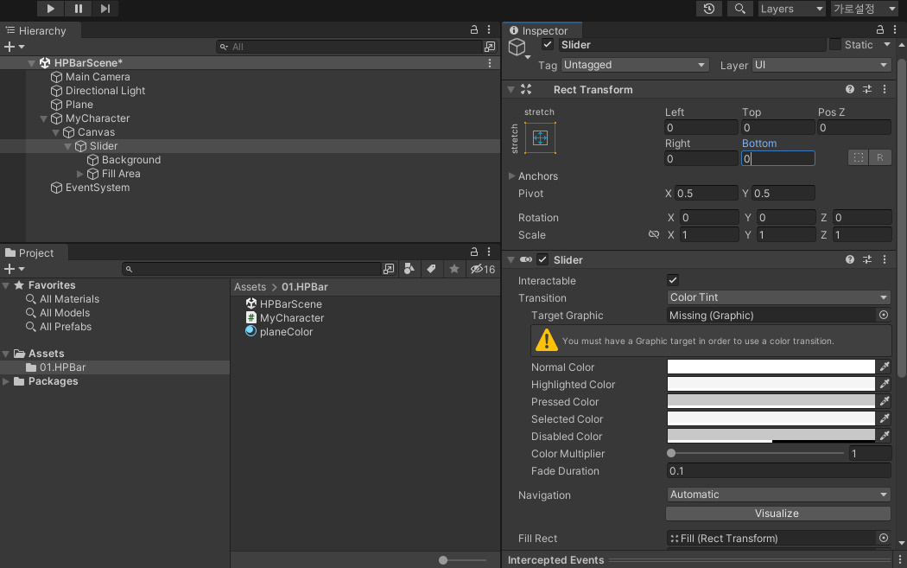Toggle hidden packages visibility count
The image size is (907, 568).
[483, 269]
